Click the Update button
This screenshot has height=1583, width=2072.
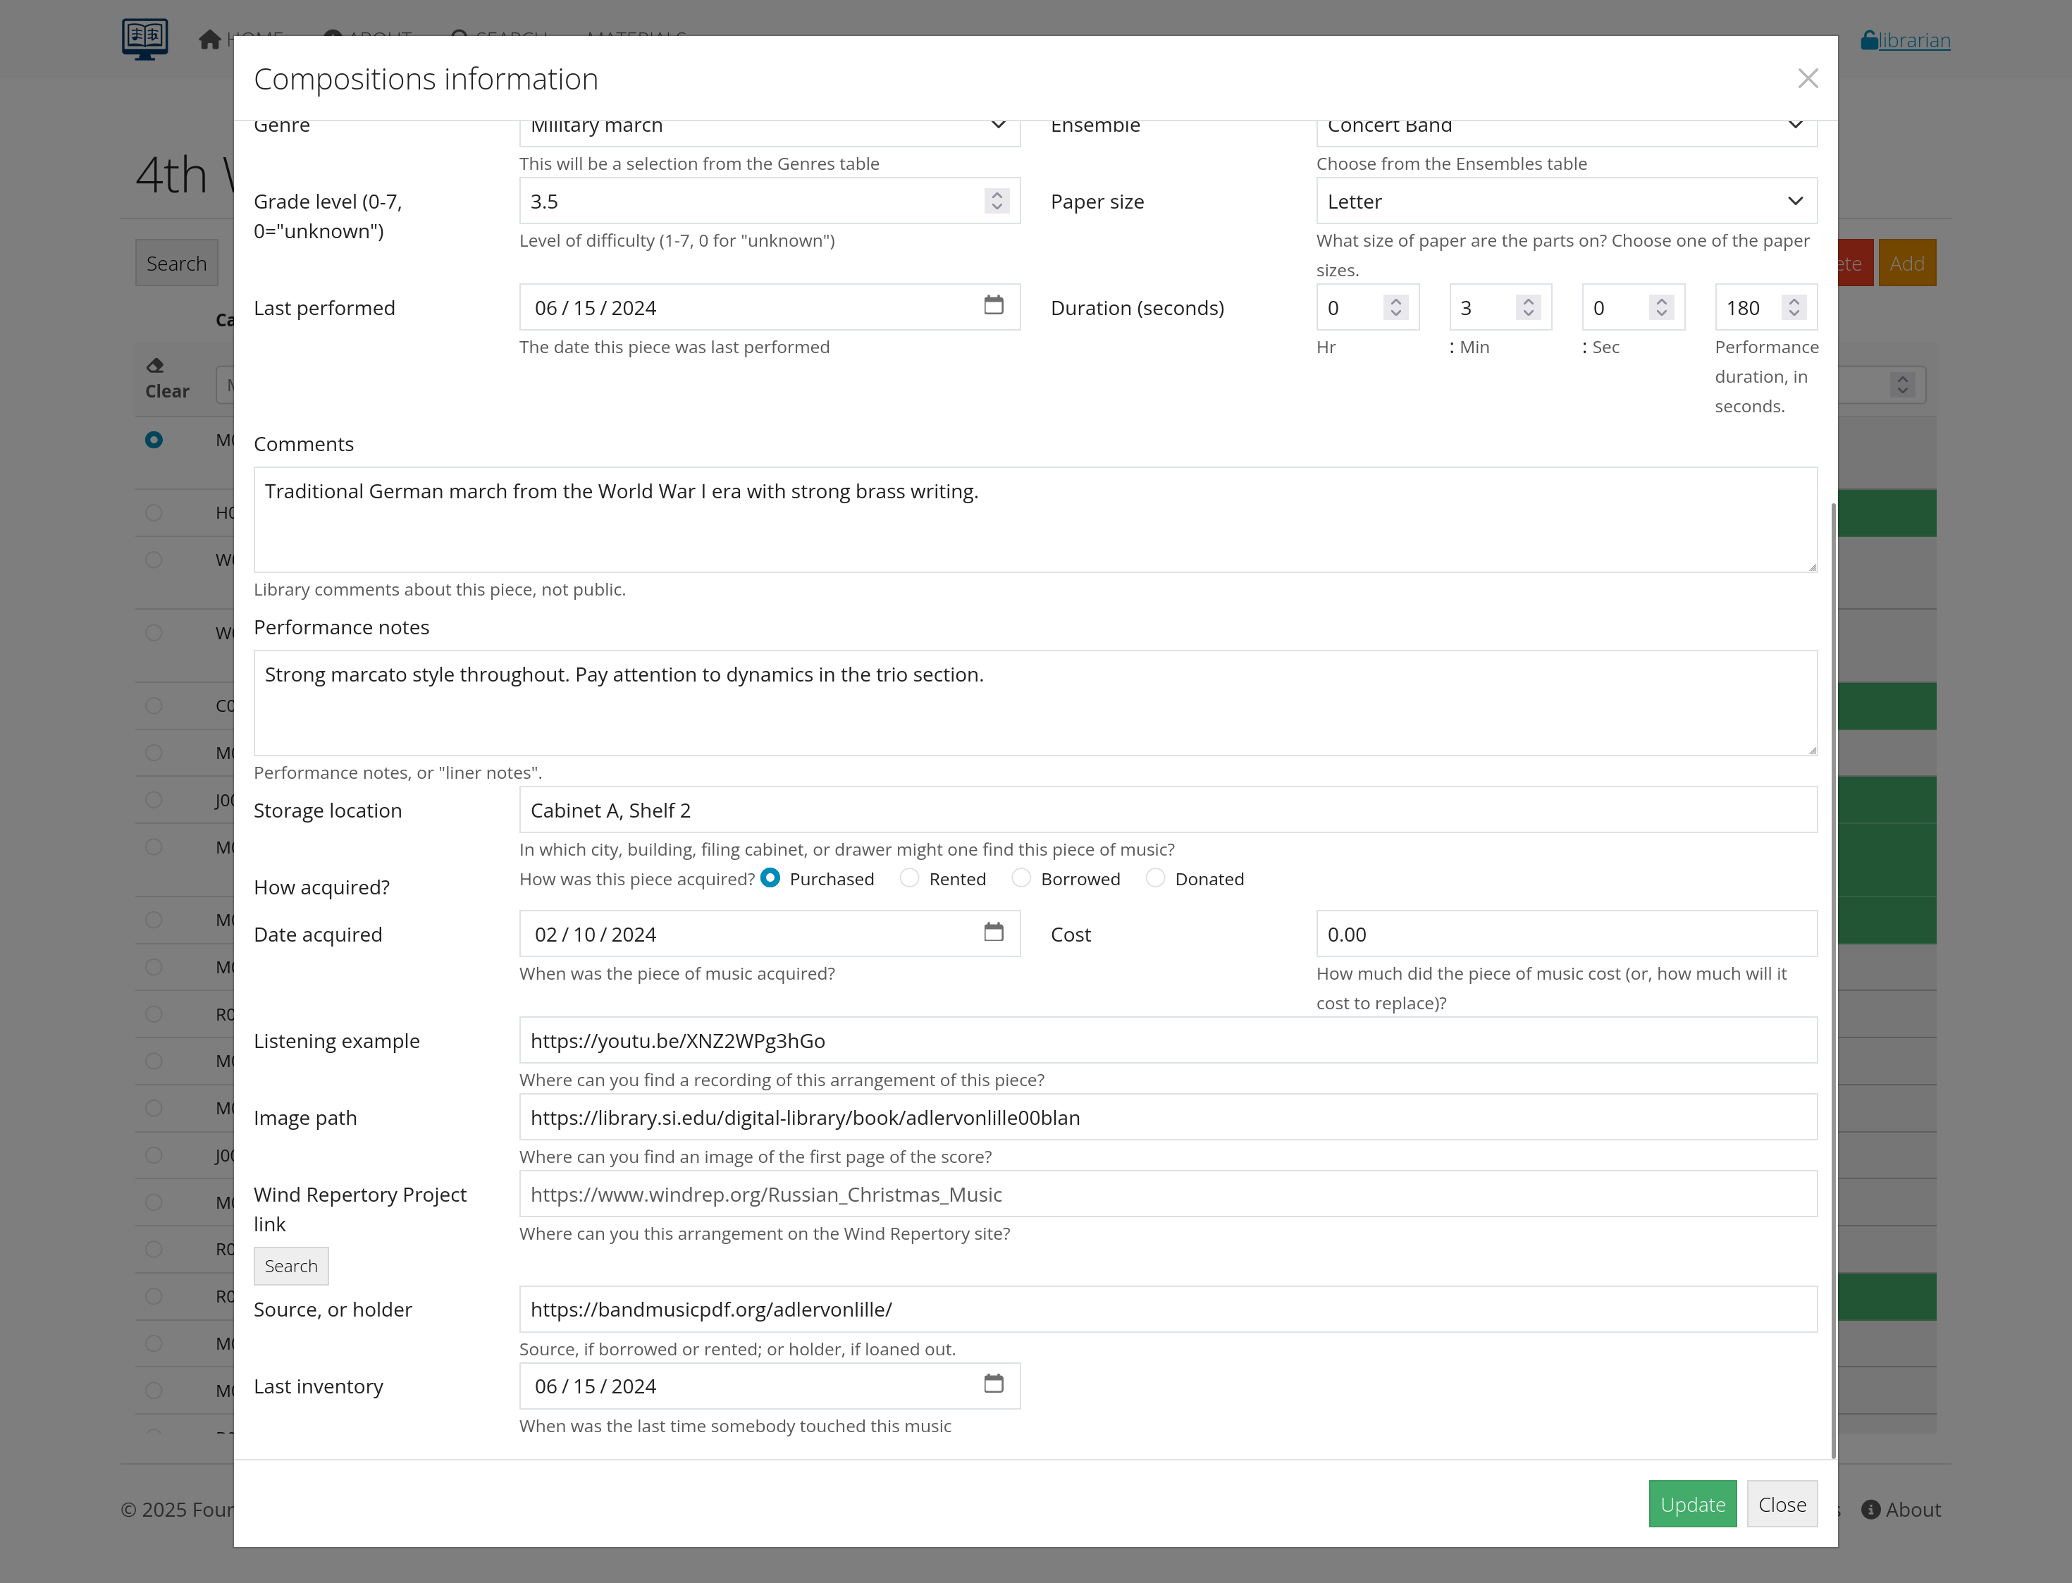[x=1692, y=1504]
